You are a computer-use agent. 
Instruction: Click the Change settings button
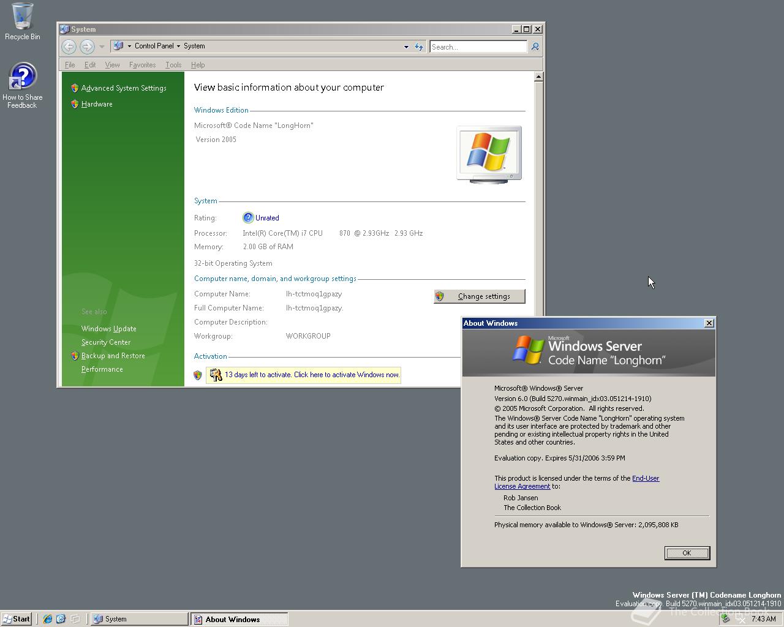(480, 296)
